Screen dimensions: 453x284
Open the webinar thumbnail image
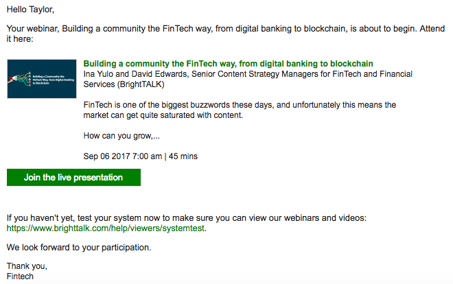(x=42, y=79)
